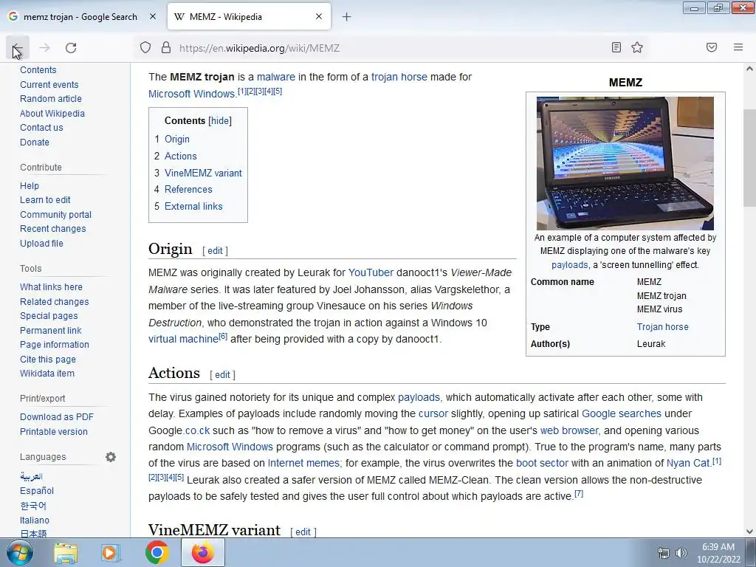Edit the Actions section
This screenshot has width=756, height=567.
pyautogui.click(x=222, y=374)
